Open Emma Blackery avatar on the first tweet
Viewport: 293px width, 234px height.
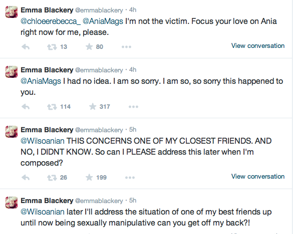(12, 12)
